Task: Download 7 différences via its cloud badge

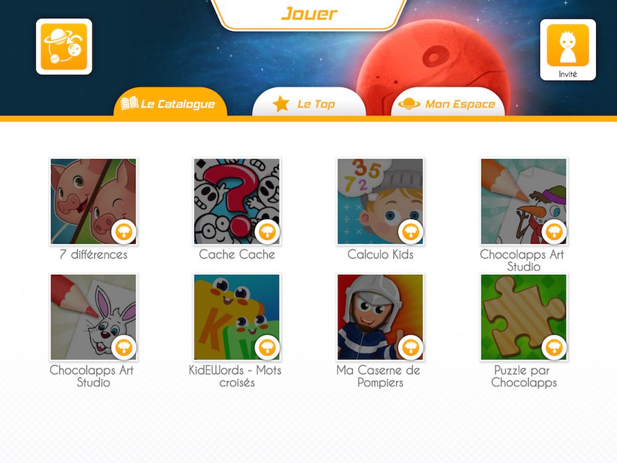Action: point(123,231)
